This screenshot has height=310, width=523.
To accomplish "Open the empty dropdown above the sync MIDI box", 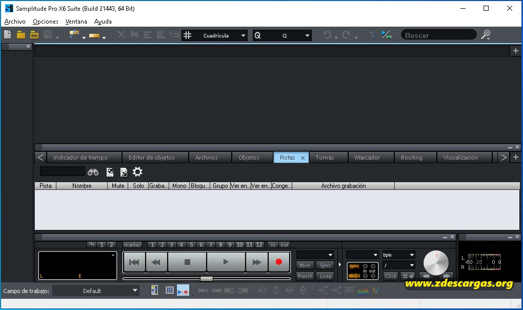I will click(x=362, y=255).
